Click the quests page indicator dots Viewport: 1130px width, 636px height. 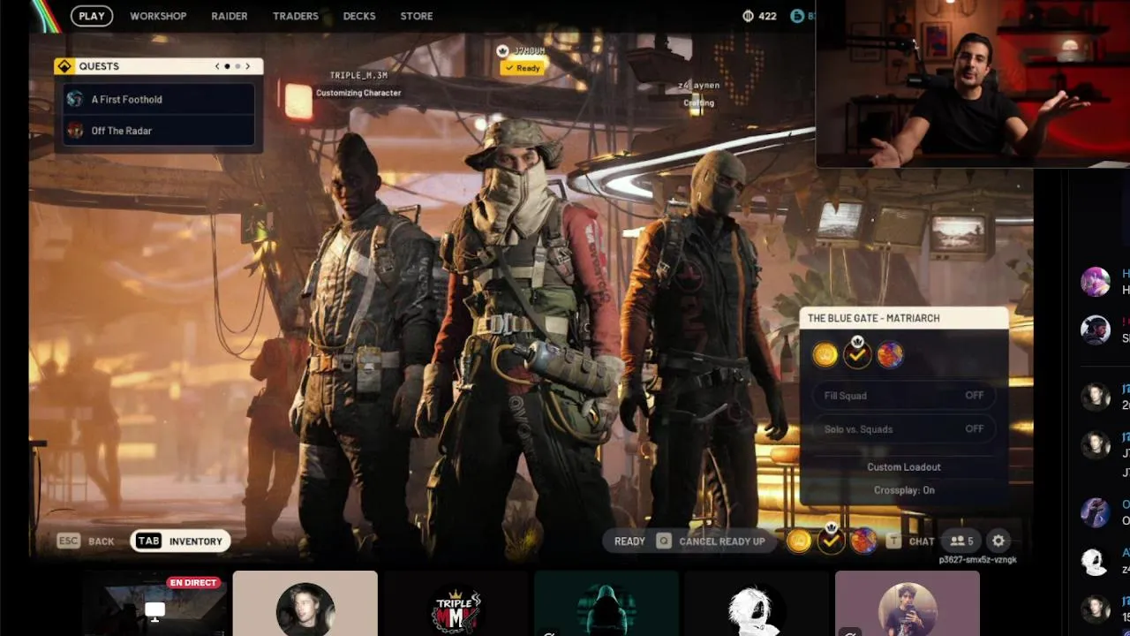point(232,66)
